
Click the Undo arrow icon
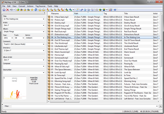click(x=11, y=10)
